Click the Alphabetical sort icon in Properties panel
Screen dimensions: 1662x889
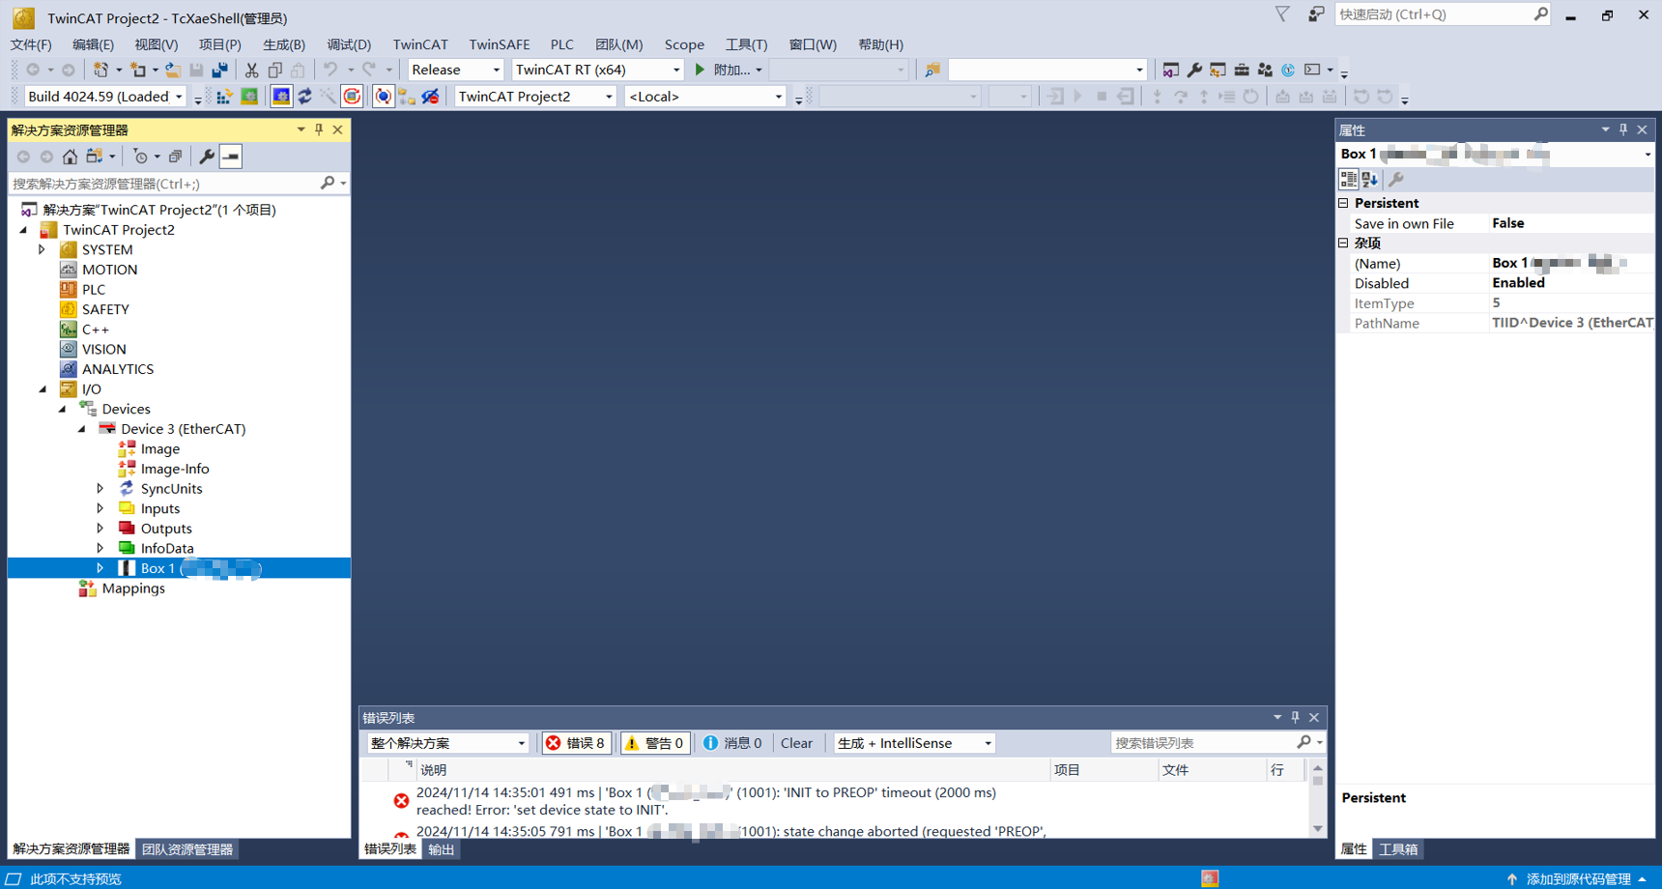[x=1369, y=179]
